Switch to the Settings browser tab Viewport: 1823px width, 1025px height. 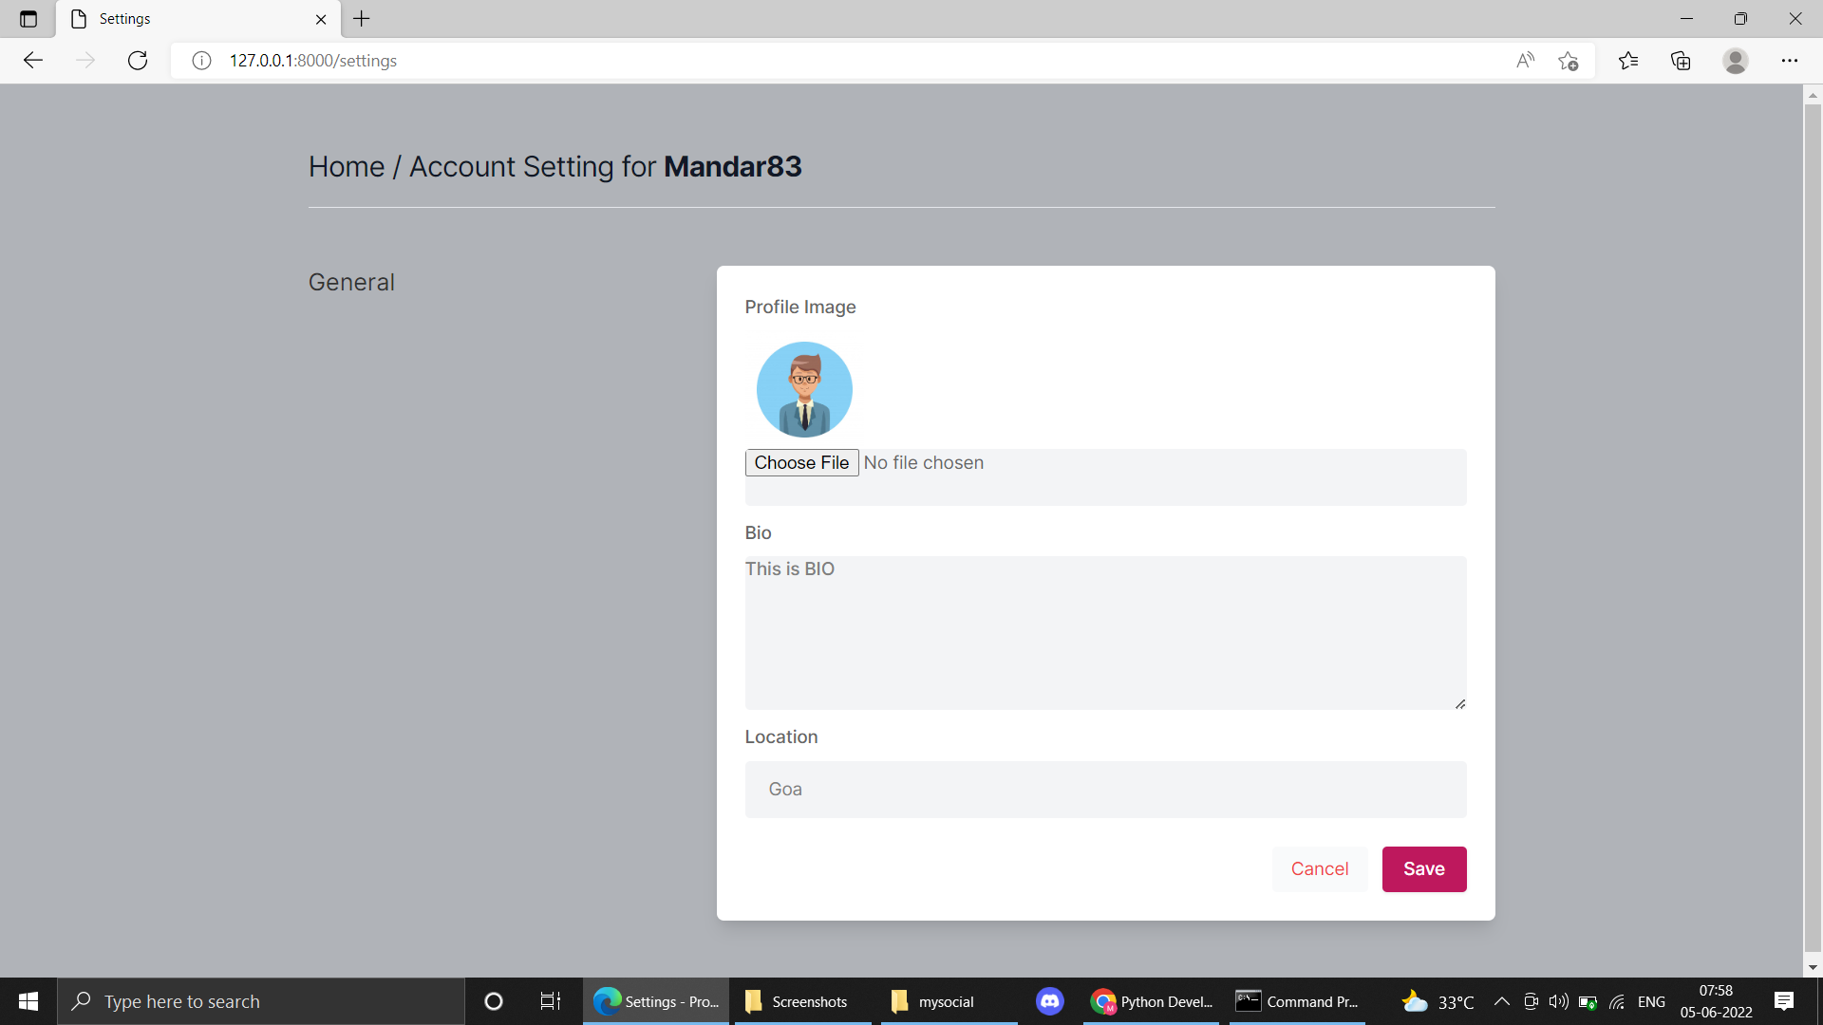[x=128, y=18]
